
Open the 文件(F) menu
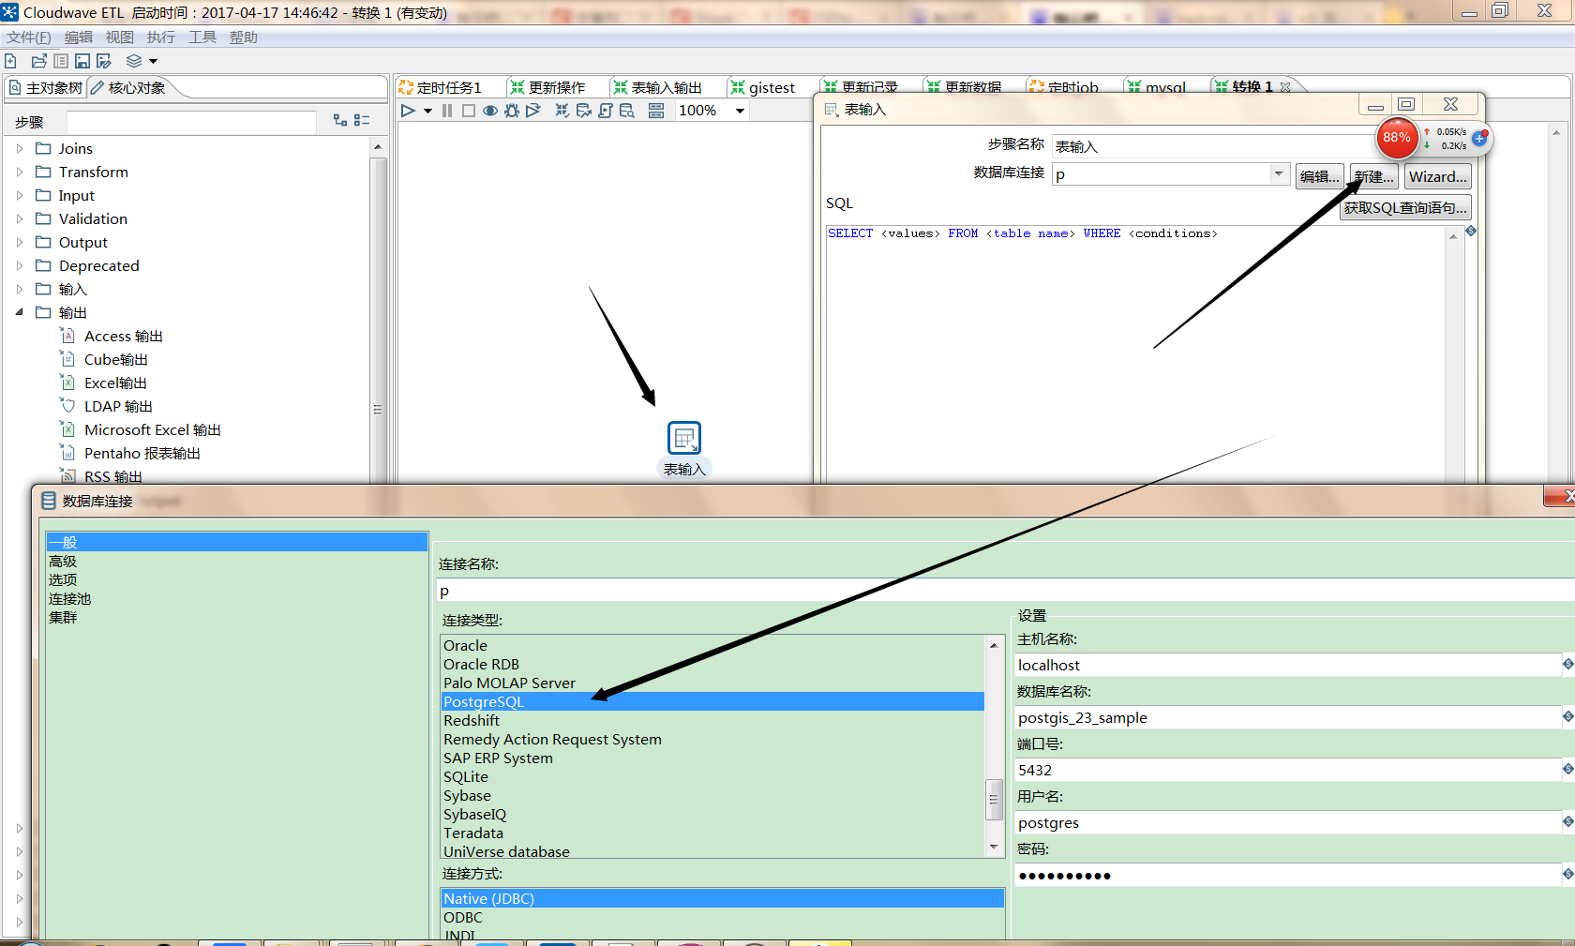(x=29, y=38)
